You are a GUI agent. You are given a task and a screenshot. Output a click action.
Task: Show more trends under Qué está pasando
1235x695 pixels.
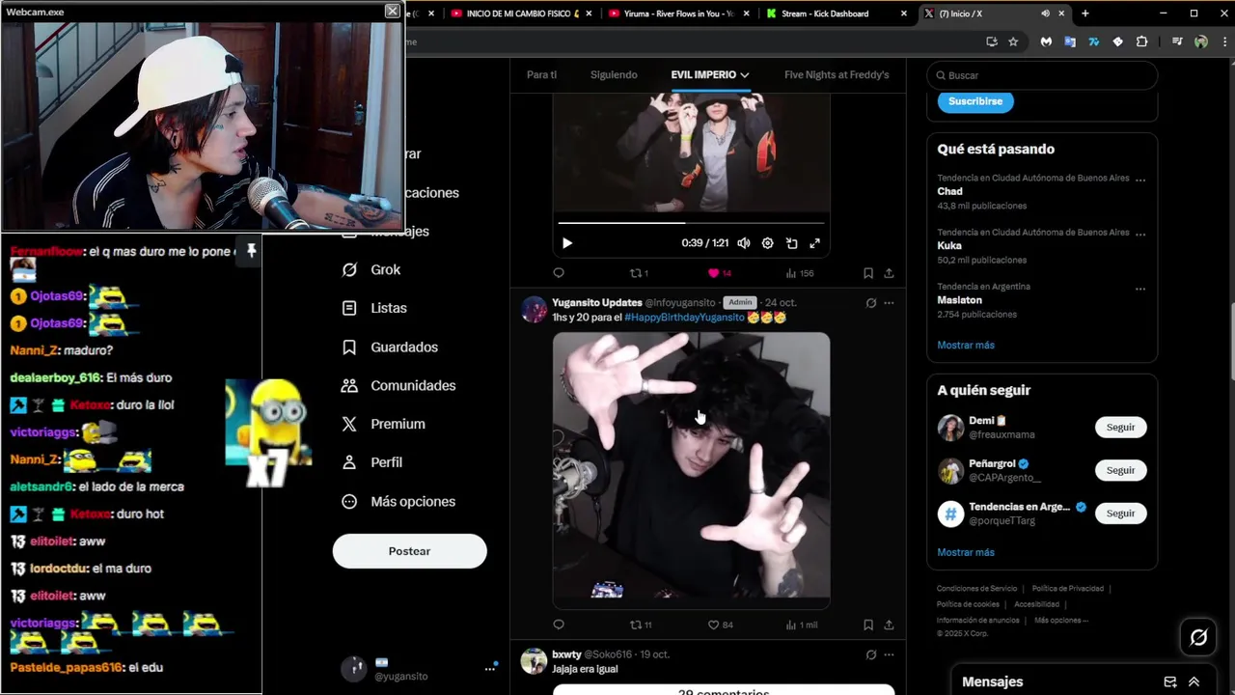pos(966,345)
